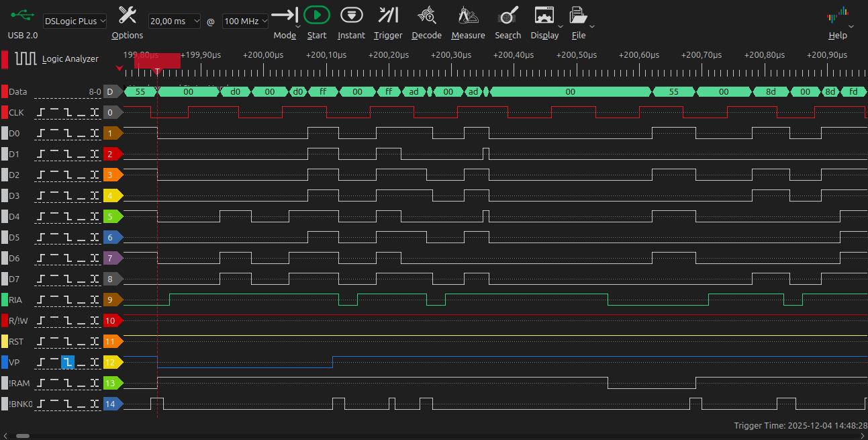Click the Logic Analyzer header label

[70, 59]
